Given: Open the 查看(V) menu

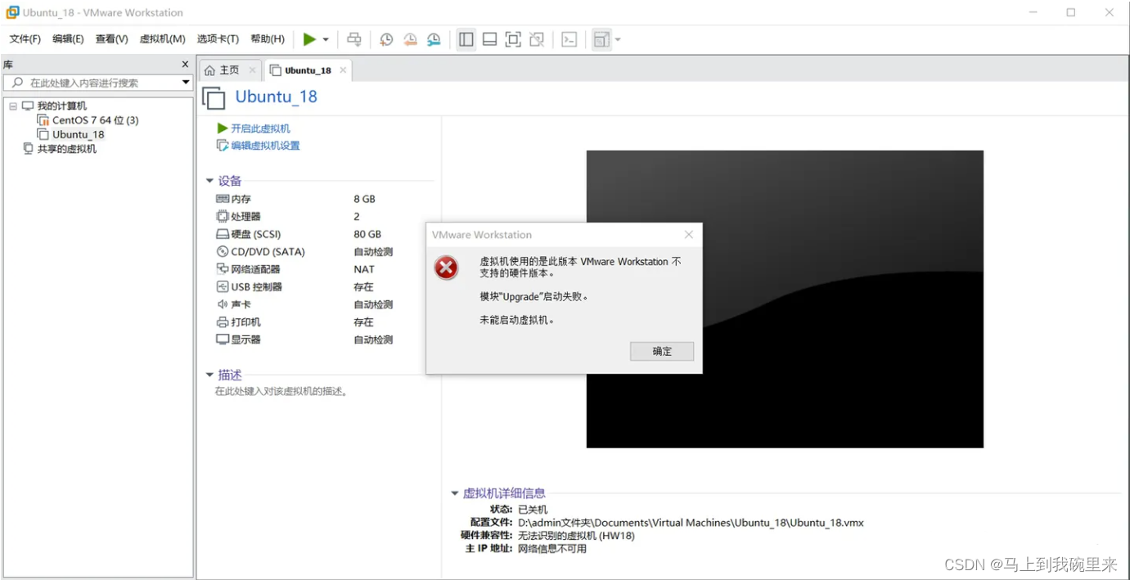Looking at the screenshot, I should [112, 39].
